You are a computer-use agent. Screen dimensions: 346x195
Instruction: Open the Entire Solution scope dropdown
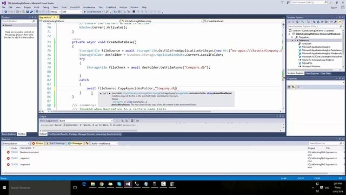[x=16, y=144]
